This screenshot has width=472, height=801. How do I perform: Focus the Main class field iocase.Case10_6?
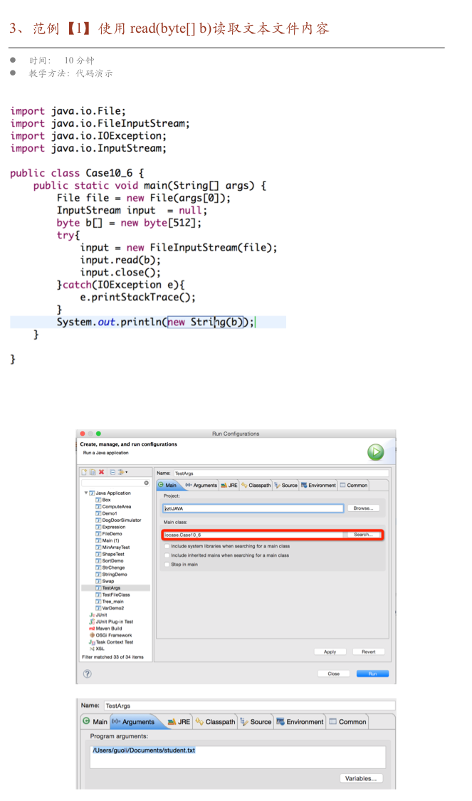tap(253, 534)
